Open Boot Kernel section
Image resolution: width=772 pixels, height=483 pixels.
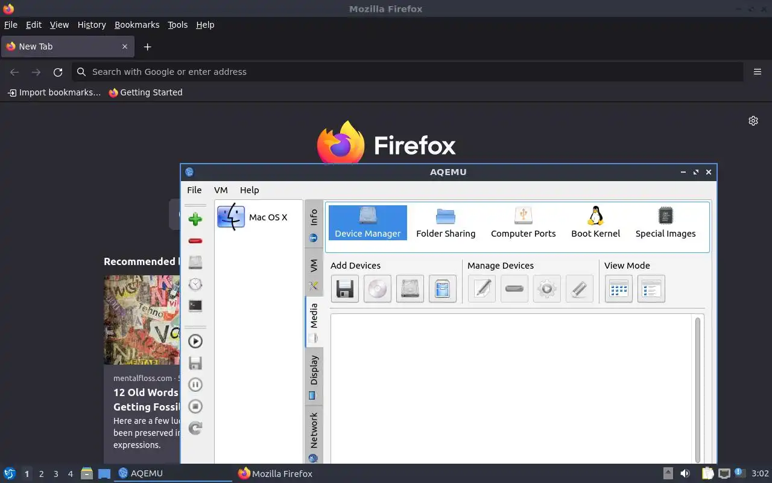596,223
